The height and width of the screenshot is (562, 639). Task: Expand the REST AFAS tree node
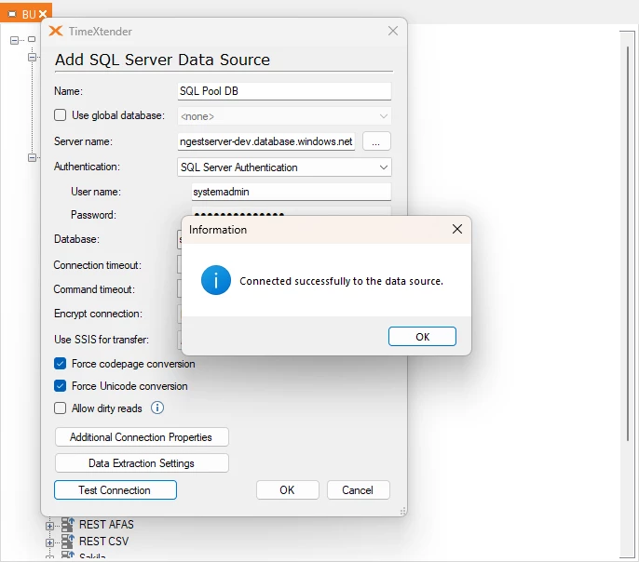tap(49, 525)
